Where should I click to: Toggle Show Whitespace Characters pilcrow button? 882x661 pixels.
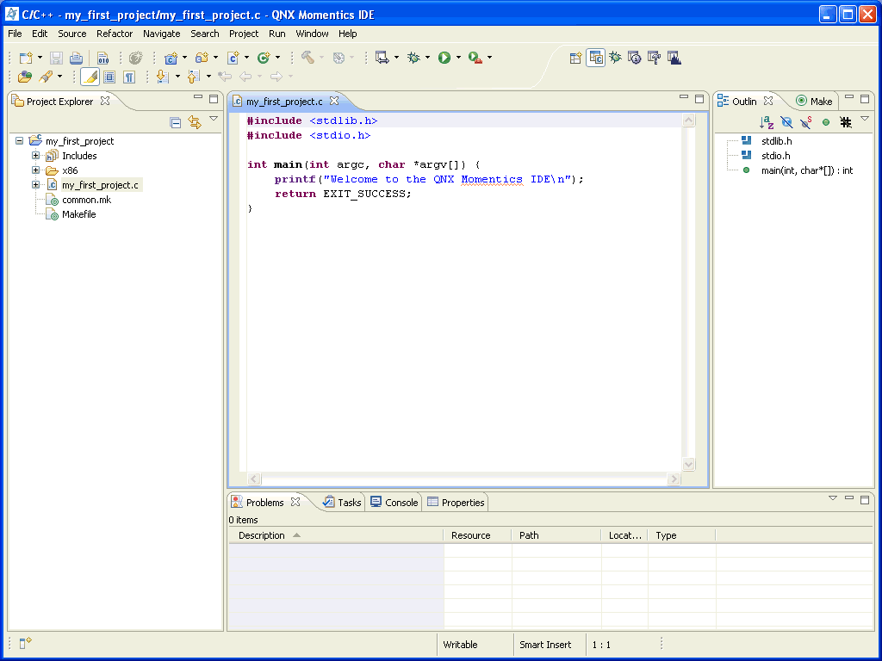pyautogui.click(x=129, y=77)
